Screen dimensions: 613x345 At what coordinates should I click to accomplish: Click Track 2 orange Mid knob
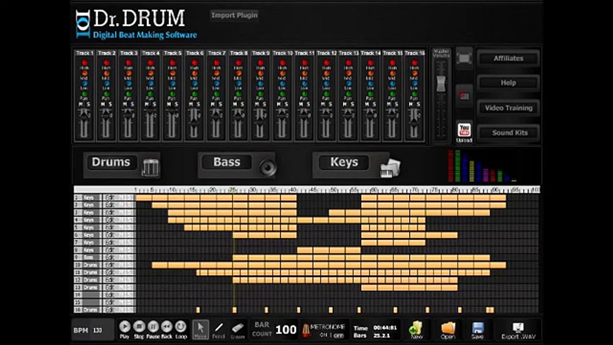click(x=106, y=73)
